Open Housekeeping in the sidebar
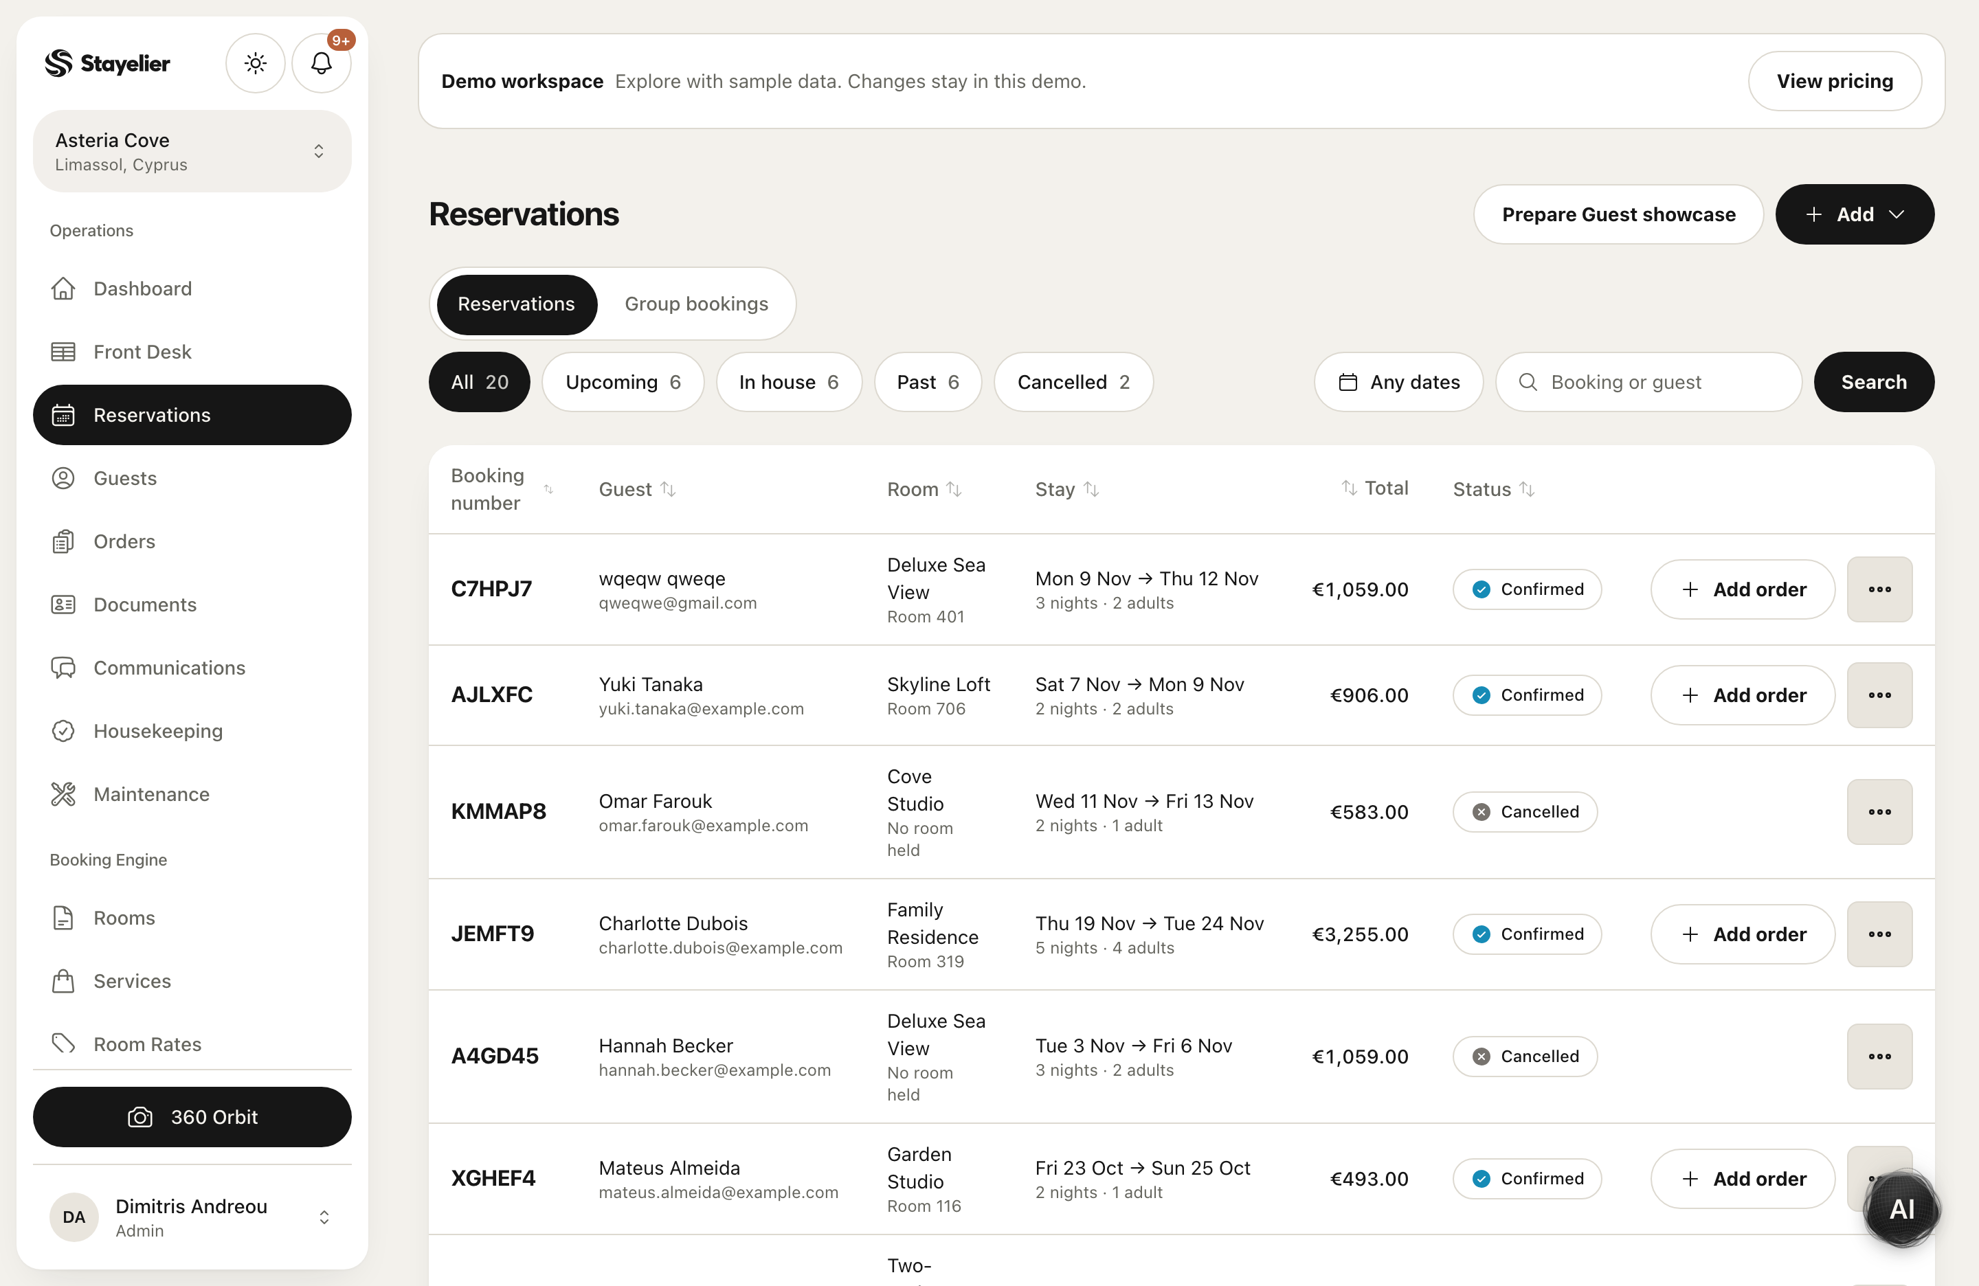 point(192,731)
